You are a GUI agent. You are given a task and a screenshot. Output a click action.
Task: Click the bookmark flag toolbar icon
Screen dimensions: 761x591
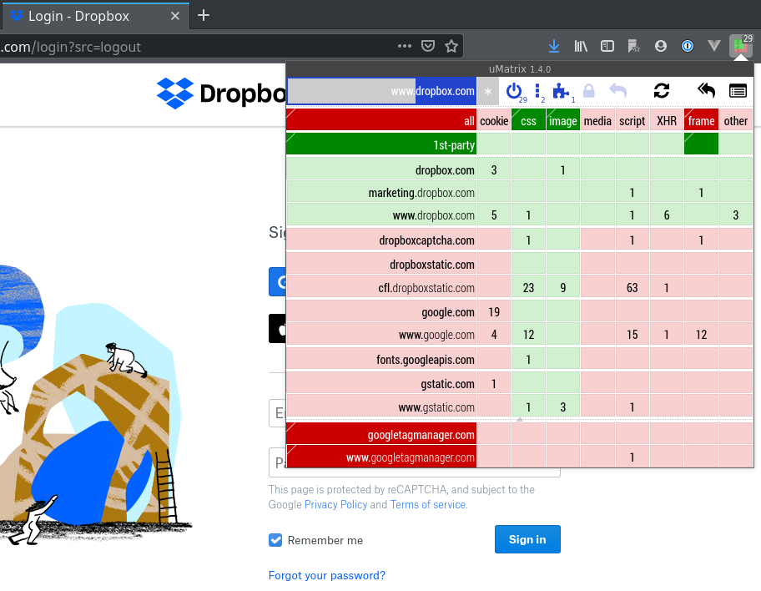633,46
